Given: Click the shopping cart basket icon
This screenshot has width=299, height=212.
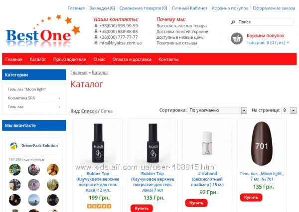Looking at the screenshot, I should pyautogui.click(x=237, y=39).
